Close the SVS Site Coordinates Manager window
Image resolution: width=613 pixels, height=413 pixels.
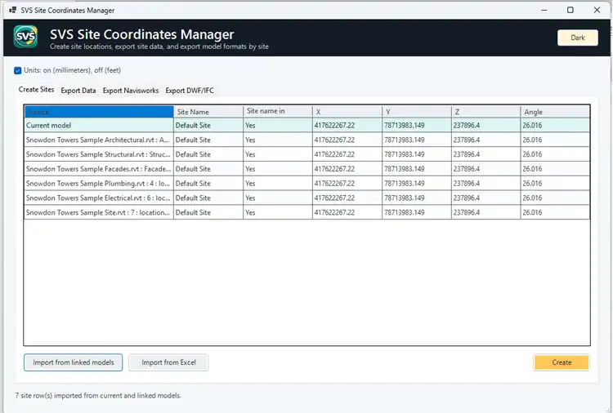[597, 10]
